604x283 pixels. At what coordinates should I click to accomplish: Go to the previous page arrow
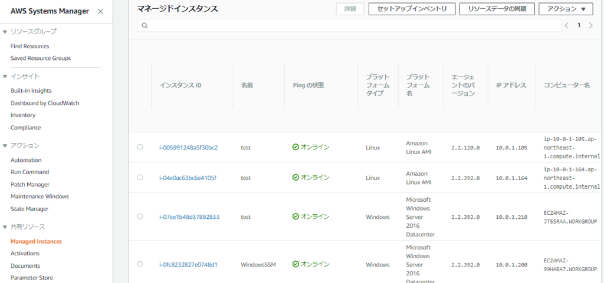pyautogui.click(x=567, y=25)
